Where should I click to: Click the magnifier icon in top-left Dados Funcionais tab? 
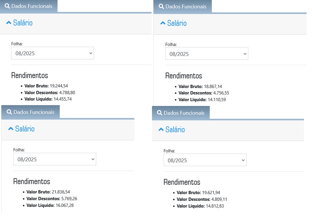(x=7, y=6)
